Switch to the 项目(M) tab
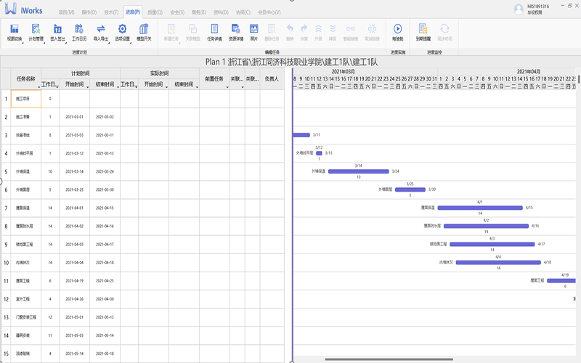The image size is (581, 363). point(66,12)
